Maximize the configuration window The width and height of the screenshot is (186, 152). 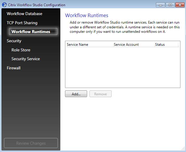(170, 5)
